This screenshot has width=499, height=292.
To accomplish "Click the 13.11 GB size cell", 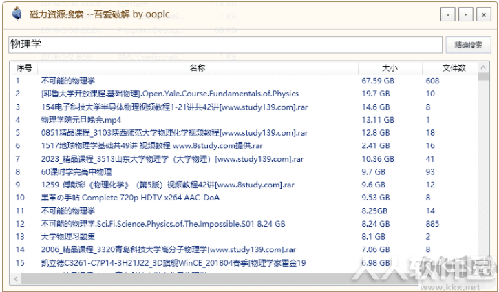I will coord(378,120).
